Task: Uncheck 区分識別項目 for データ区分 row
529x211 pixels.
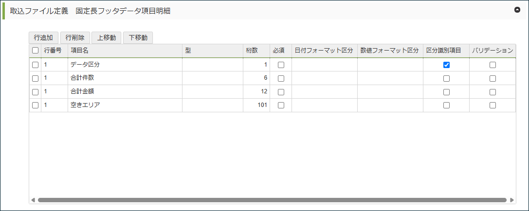Action: click(446, 65)
